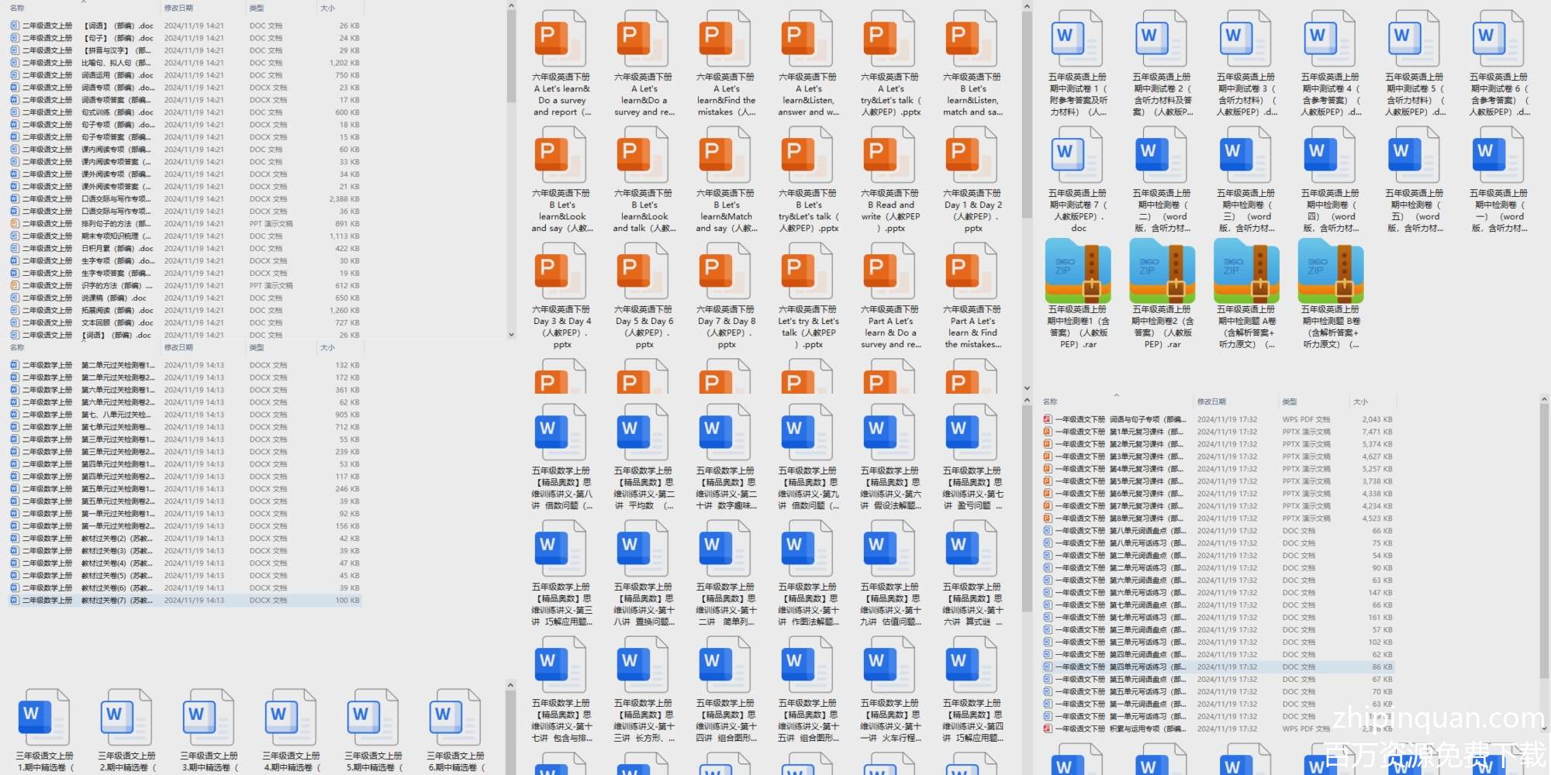Open the 精品奥数 第八讲 倍数问题 Word icon
This screenshot has height=775, width=1551.
coord(561,432)
